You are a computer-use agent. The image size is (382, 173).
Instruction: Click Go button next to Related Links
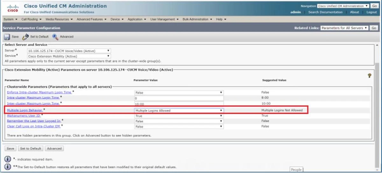click(374, 28)
